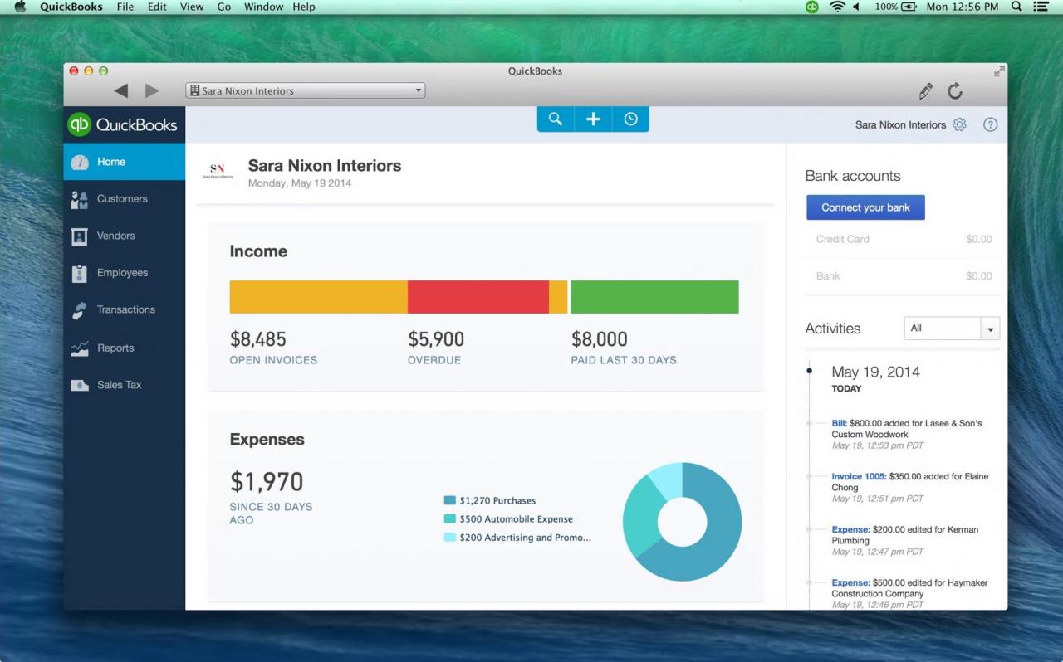1063x662 pixels.
Task: Click the plus Create icon
Action: point(593,119)
